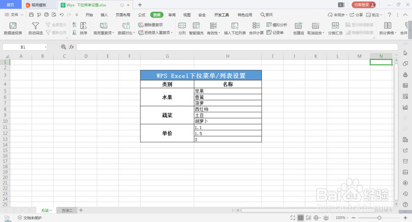Open 分列 text to columns

click(182, 28)
